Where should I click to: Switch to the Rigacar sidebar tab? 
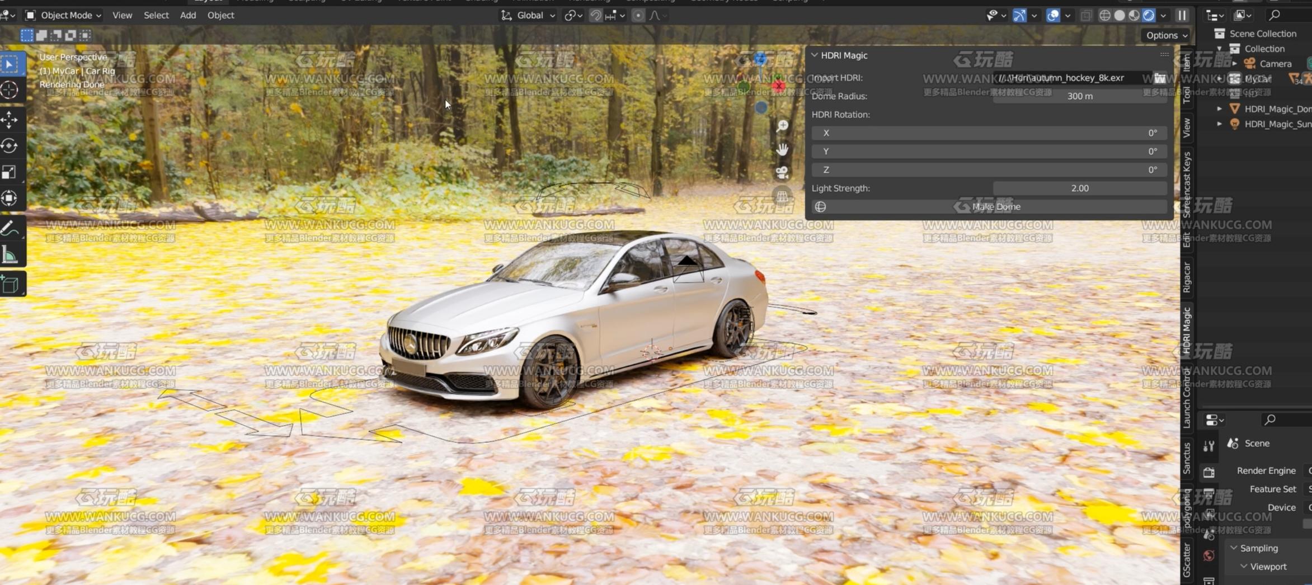tap(1187, 278)
